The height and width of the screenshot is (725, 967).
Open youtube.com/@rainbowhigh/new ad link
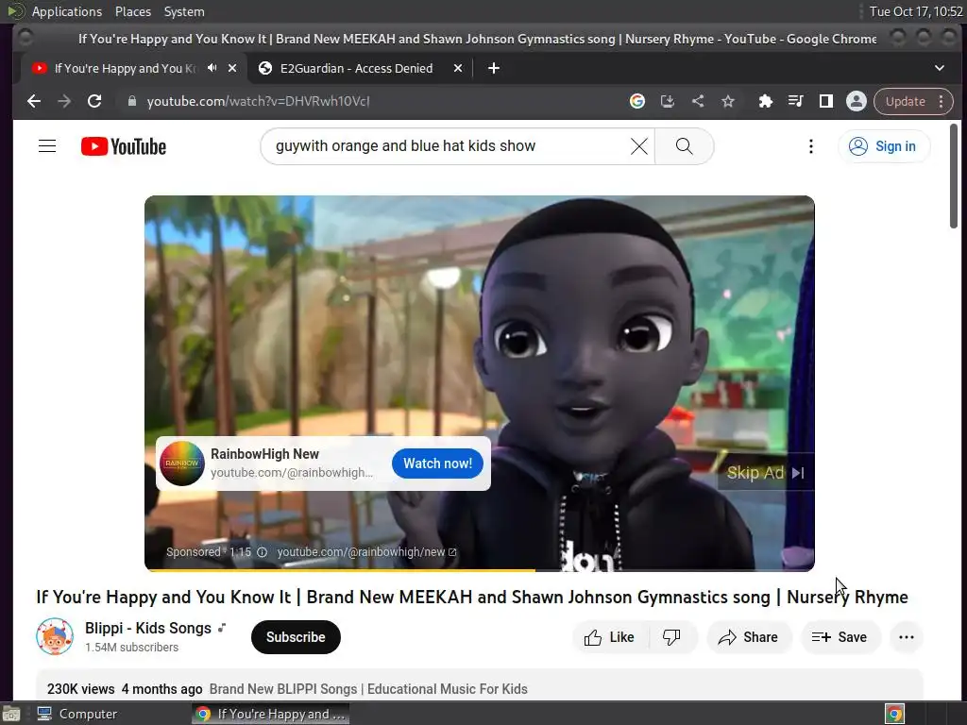(366, 551)
